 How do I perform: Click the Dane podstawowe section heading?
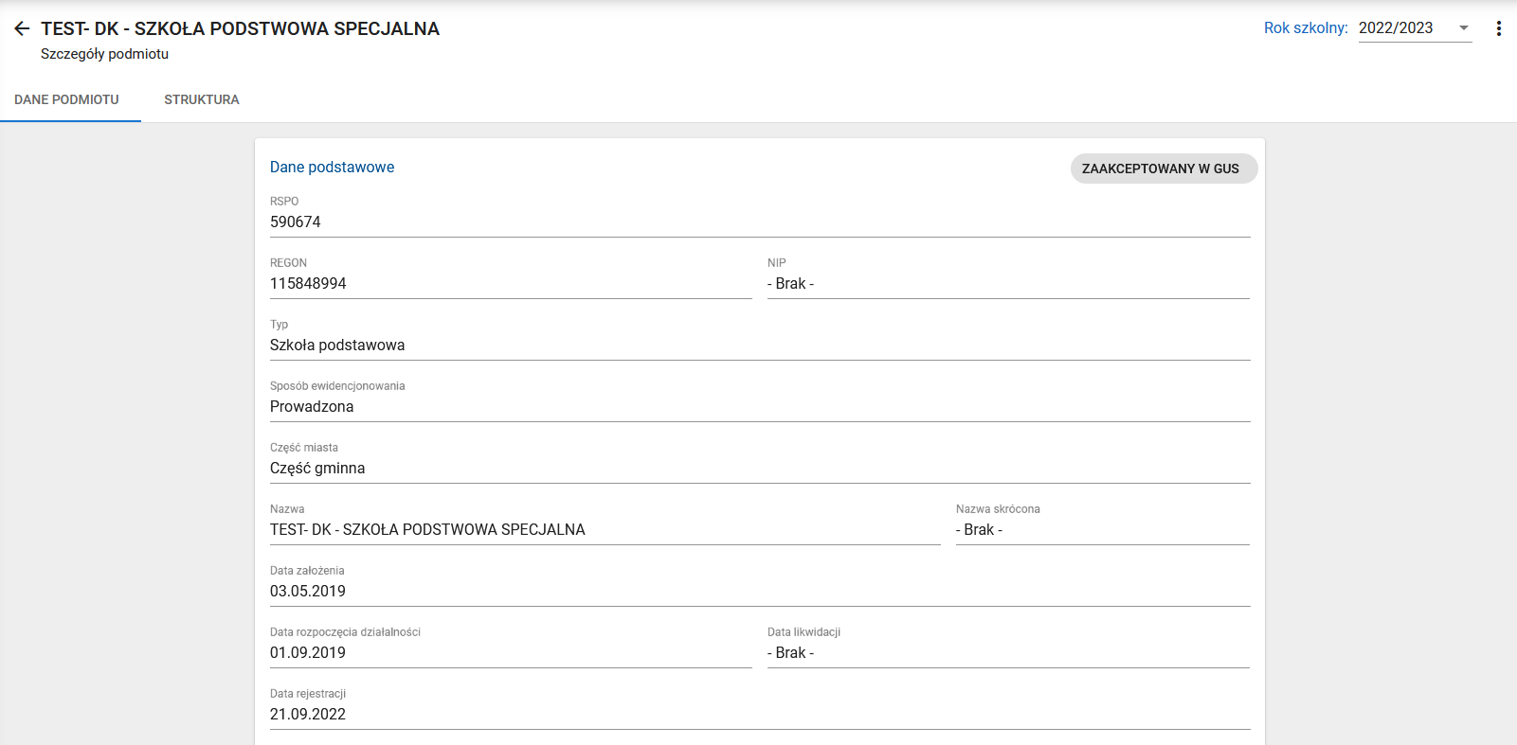point(332,167)
